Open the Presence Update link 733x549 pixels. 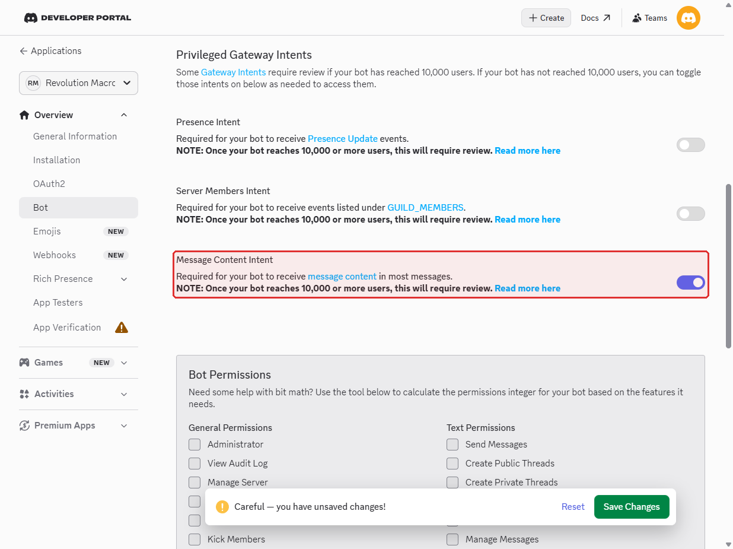click(343, 139)
